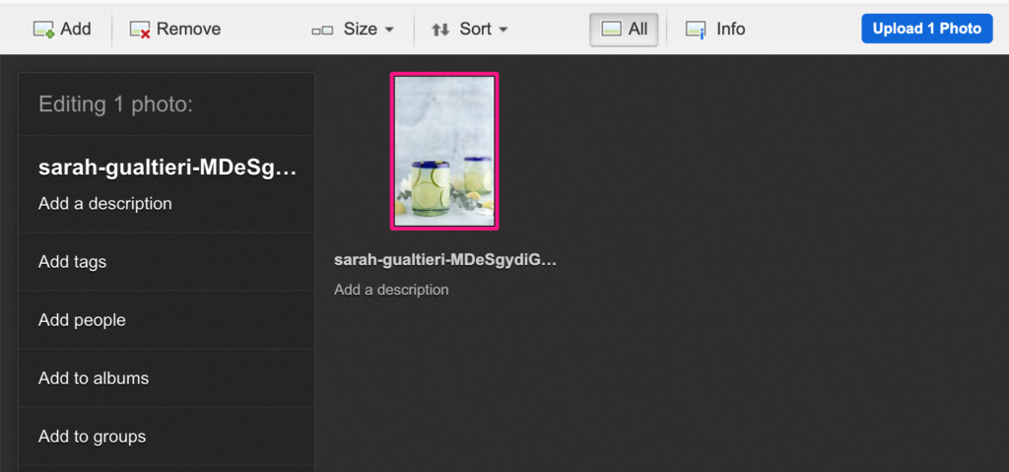
Task: Open Add to groups in sidebar
Action: [166, 437]
